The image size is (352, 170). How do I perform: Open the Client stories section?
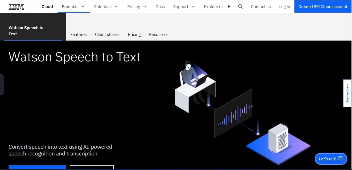(x=107, y=34)
